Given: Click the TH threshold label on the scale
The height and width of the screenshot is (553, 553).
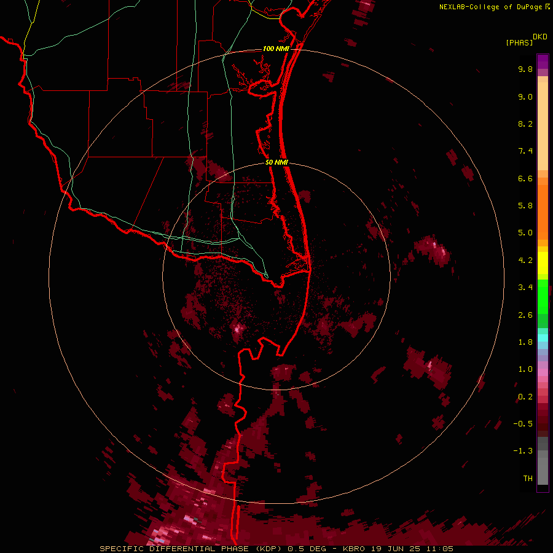Looking at the screenshot, I should tap(528, 479).
